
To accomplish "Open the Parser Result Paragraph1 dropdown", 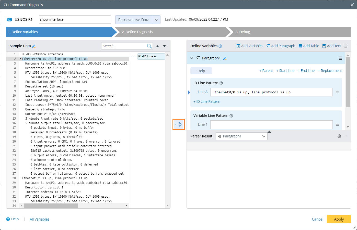I will point(241,136).
